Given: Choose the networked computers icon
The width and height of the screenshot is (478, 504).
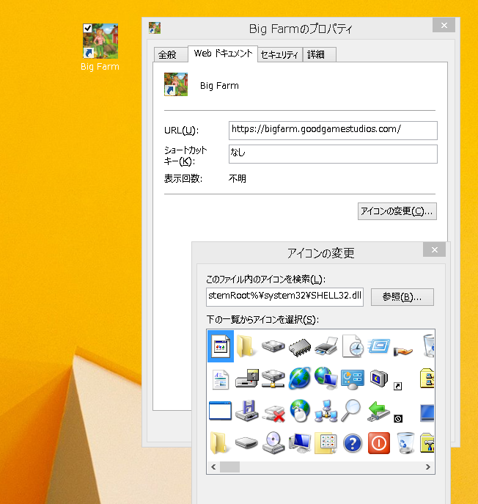Looking at the screenshot, I should (326, 411).
